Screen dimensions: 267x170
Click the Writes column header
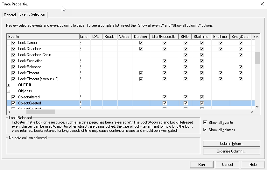(125, 37)
